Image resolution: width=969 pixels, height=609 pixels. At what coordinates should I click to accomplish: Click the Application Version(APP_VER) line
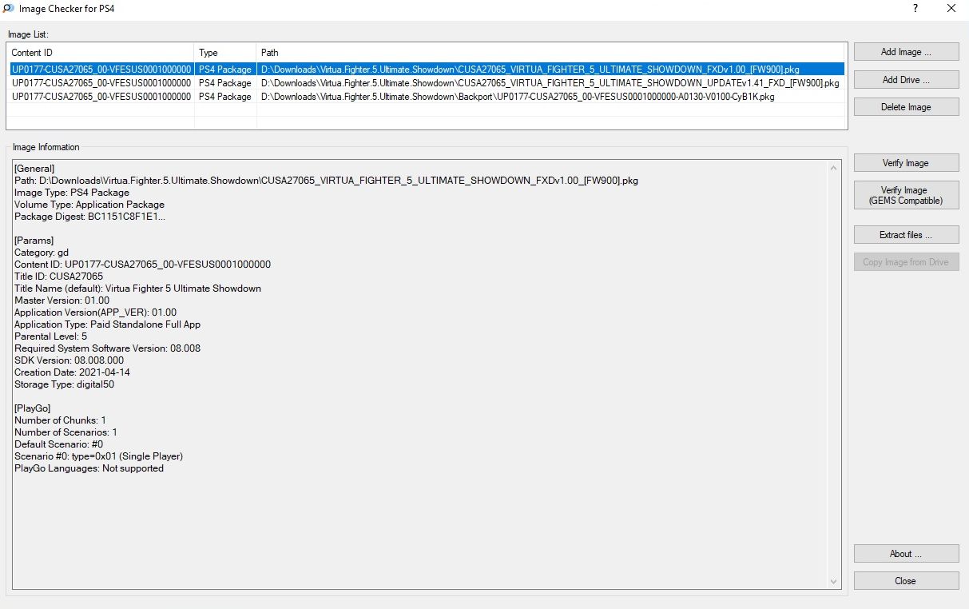[96, 312]
